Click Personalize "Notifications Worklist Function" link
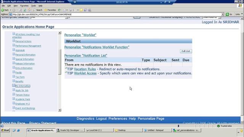This screenshot has width=244, height=137. click(97, 47)
